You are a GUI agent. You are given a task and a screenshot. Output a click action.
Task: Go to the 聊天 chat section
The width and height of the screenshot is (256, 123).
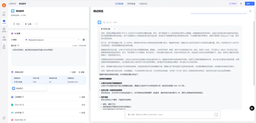click(4, 13)
